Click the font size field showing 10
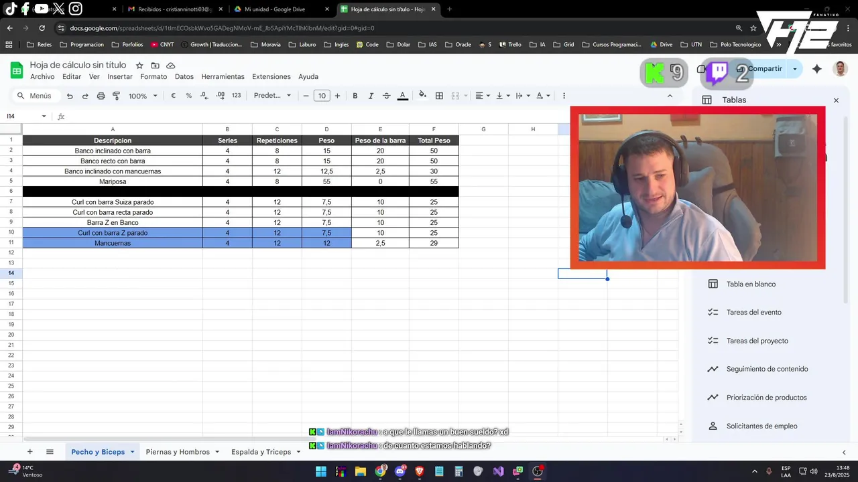The height and width of the screenshot is (482, 858). click(322, 96)
